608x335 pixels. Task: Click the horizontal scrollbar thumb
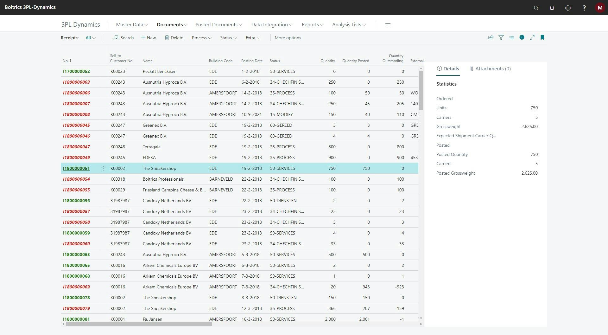pyautogui.click(x=139, y=324)
